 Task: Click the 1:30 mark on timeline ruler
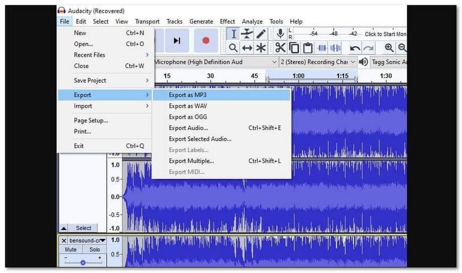click(386, 76)
